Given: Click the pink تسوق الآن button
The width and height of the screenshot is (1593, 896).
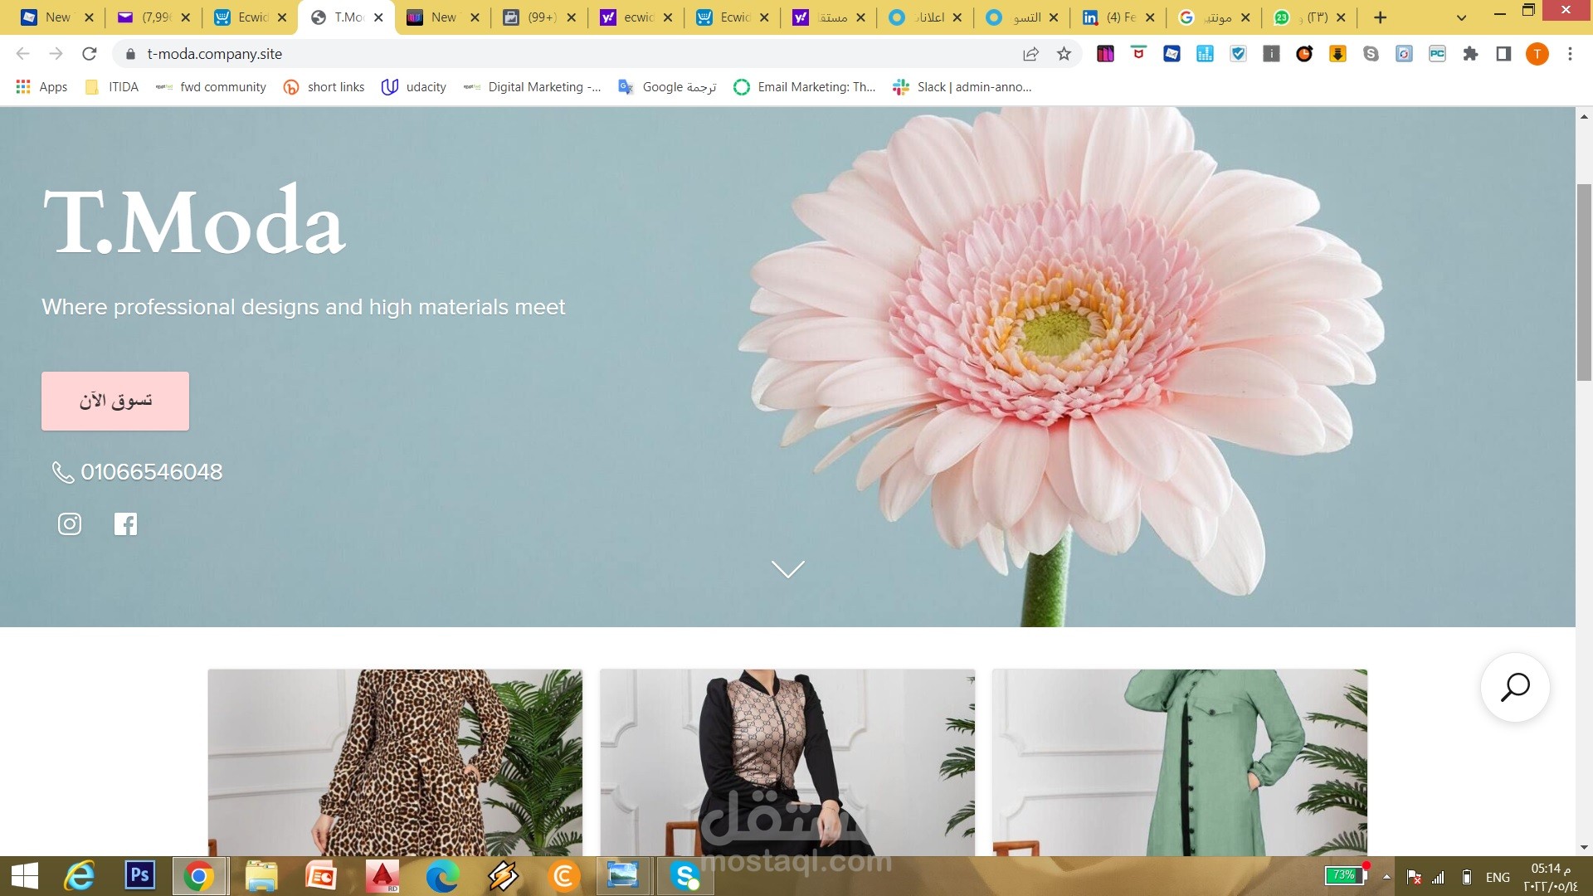Looking at the screenshot, I should pyautogui.click(x=115, y=401).
